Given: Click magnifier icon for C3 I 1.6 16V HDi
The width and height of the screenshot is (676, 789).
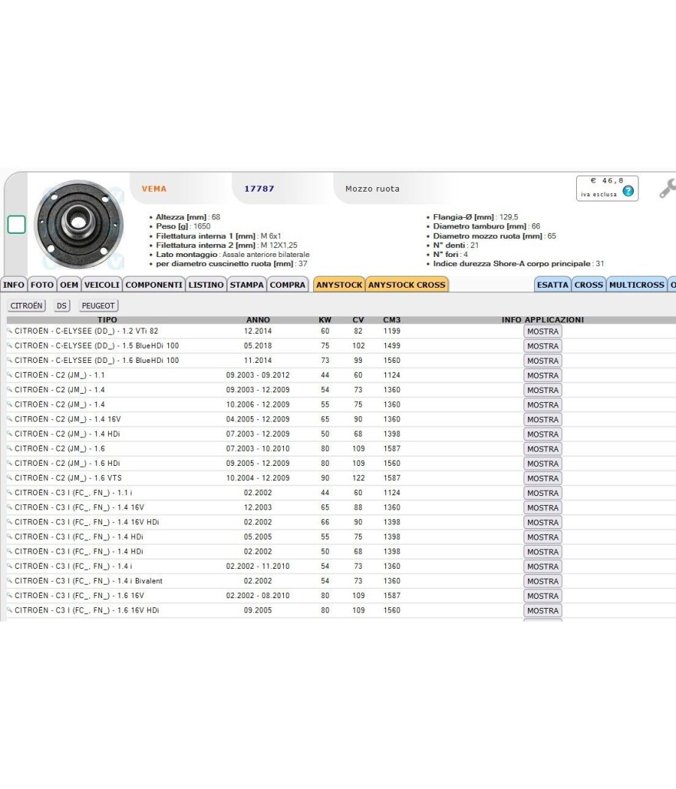Looking at the screenshot, I should pyautogui.click(x=9, y=610).
